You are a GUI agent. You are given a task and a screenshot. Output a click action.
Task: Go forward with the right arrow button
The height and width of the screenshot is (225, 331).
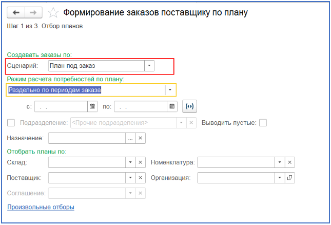pyautogui.click(x=33, y=13)
